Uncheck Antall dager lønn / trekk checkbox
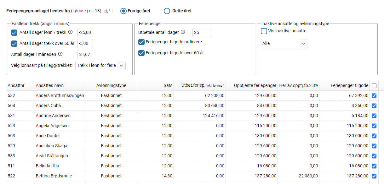The width and height of the screenshot is (384, 184). (14, 33)
